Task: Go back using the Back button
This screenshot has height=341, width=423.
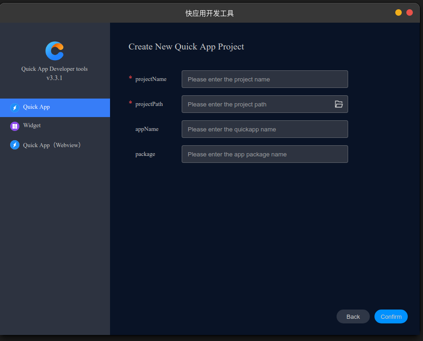Action: (x=353, y=316)
